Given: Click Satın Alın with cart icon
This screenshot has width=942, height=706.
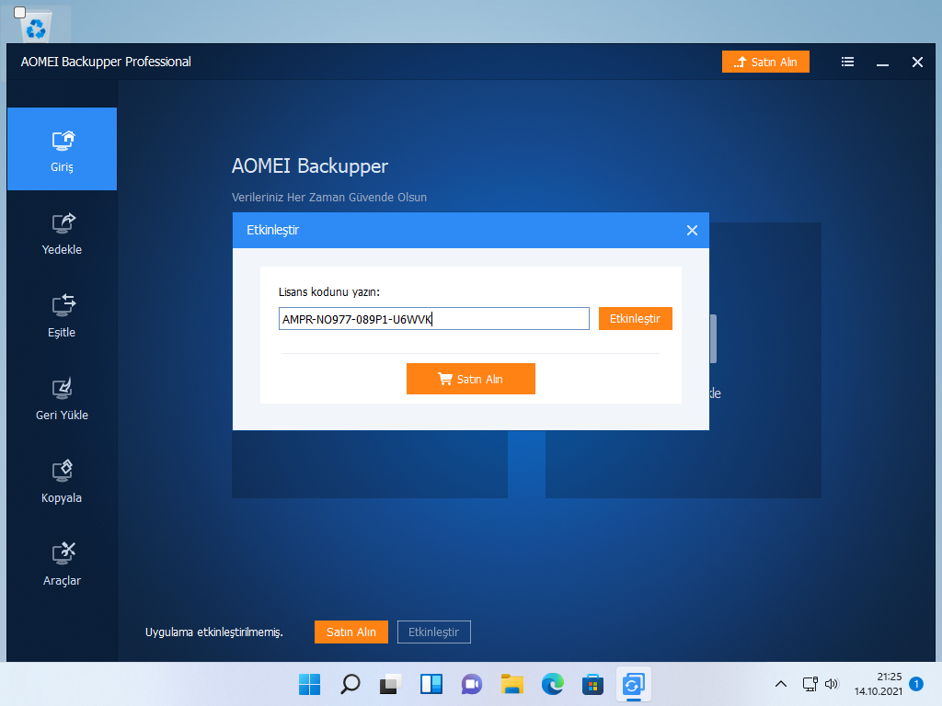Looking at the screenshot, I should 470,379.
